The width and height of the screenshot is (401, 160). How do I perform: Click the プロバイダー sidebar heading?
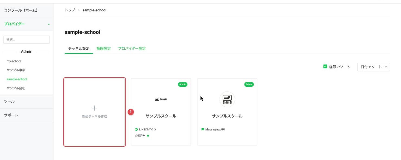pos(14,24)
